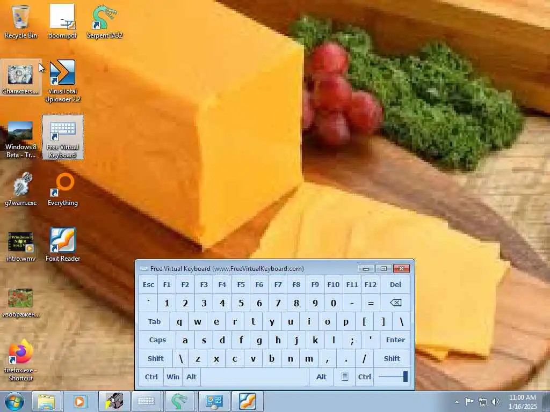Select the g7warn.exe desktop icon
550x412 pixels.
21,188
